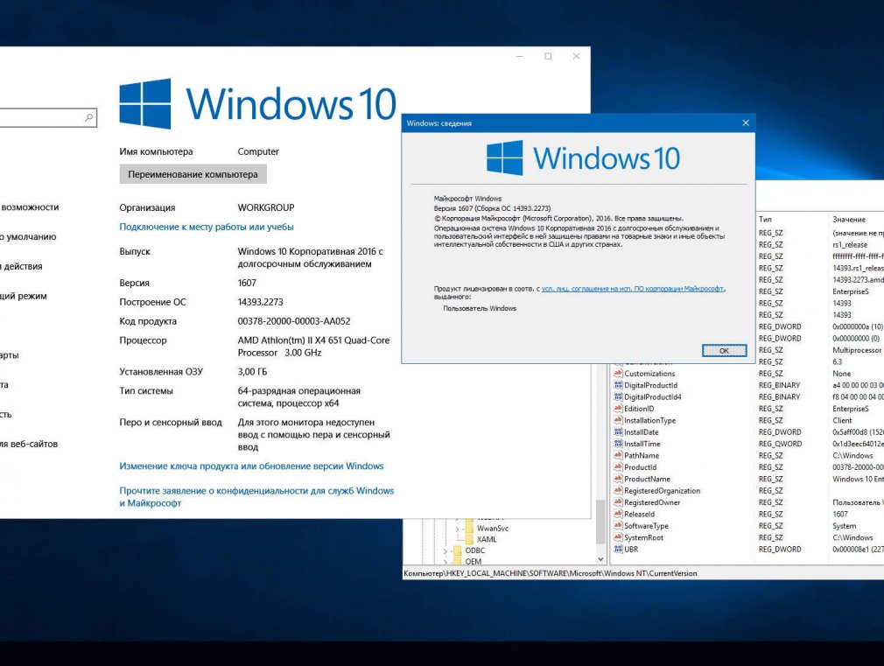884x666 pixels.
Task: Select SoftwareType string value icon
Action: point(618,526)
